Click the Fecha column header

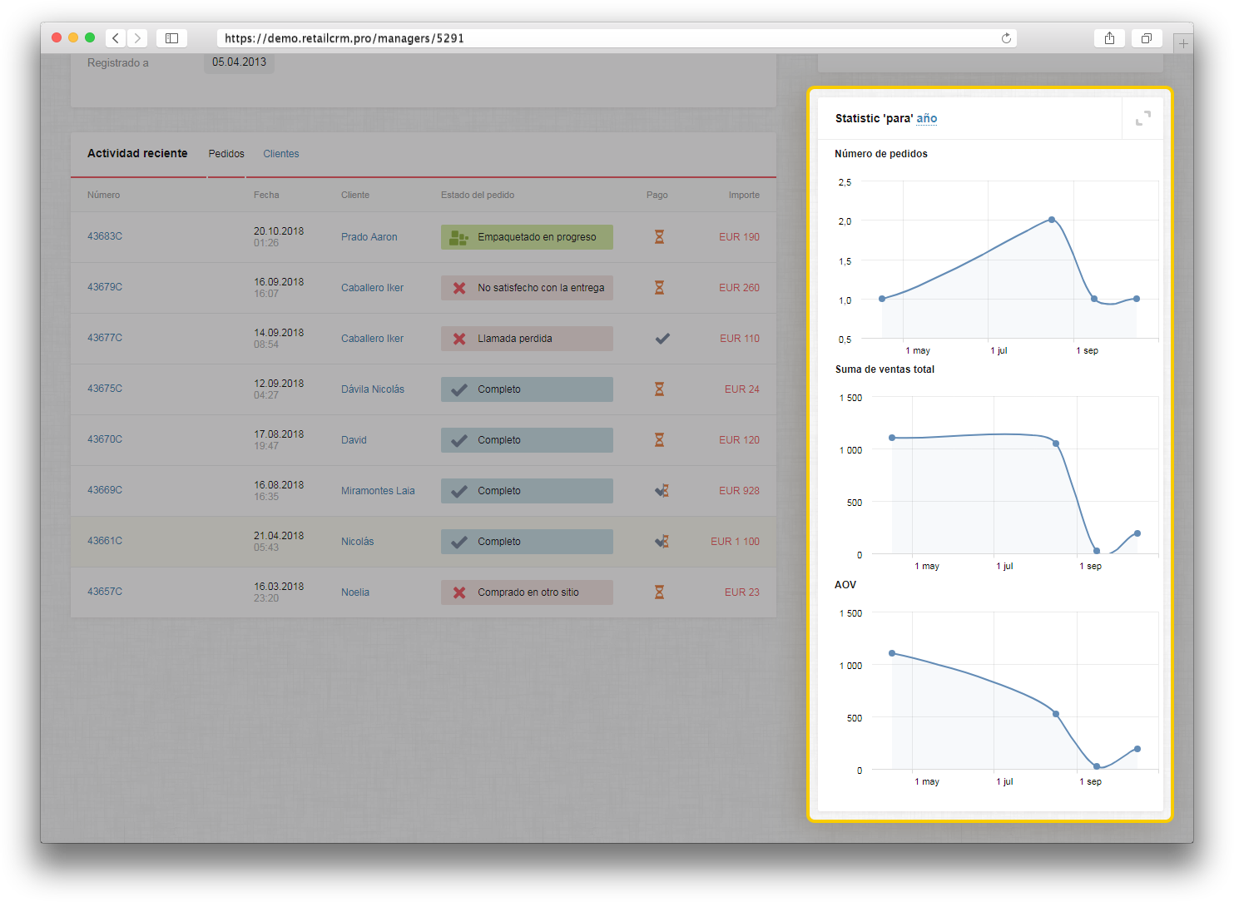pos(266,195)
